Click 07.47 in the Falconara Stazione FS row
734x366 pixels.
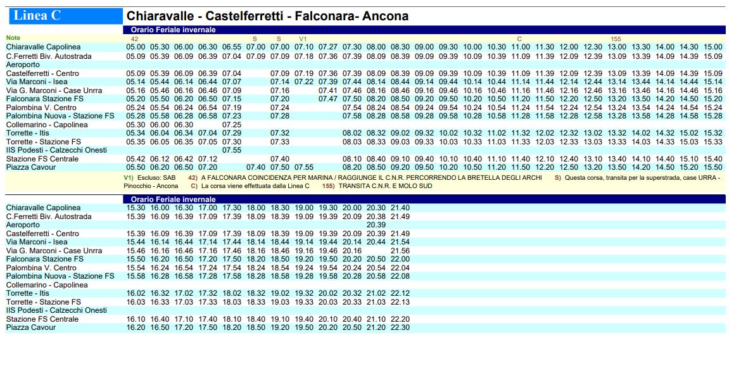click(328, 99)
